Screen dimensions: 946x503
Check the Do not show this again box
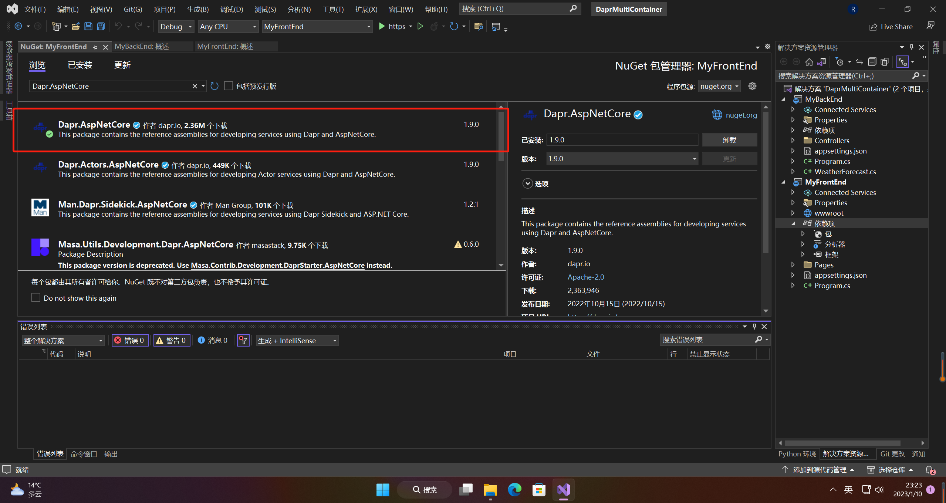click(x=36, y=298)
